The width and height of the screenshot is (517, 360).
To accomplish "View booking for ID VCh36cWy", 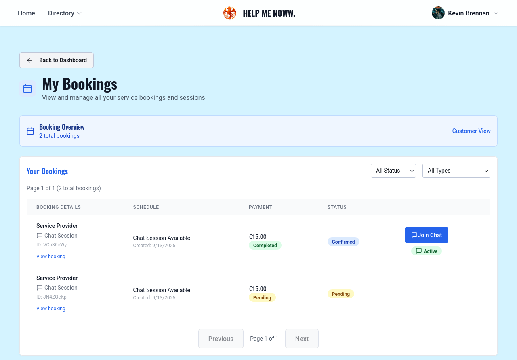I will [51, 257].
